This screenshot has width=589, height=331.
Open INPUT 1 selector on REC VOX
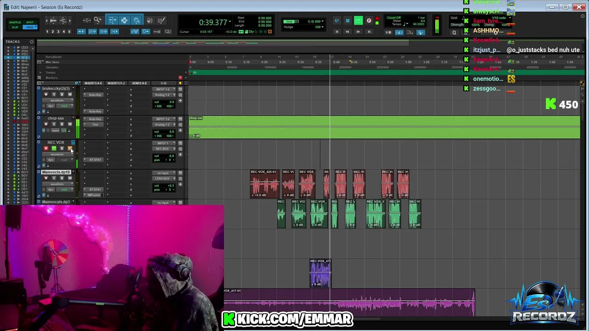tap(164, 143)
